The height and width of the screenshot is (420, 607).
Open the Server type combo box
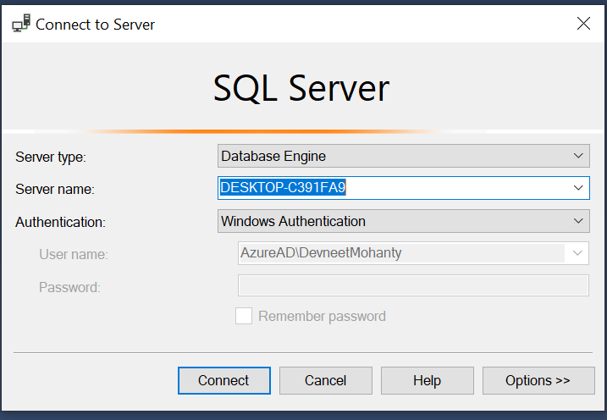coord(403,156)
